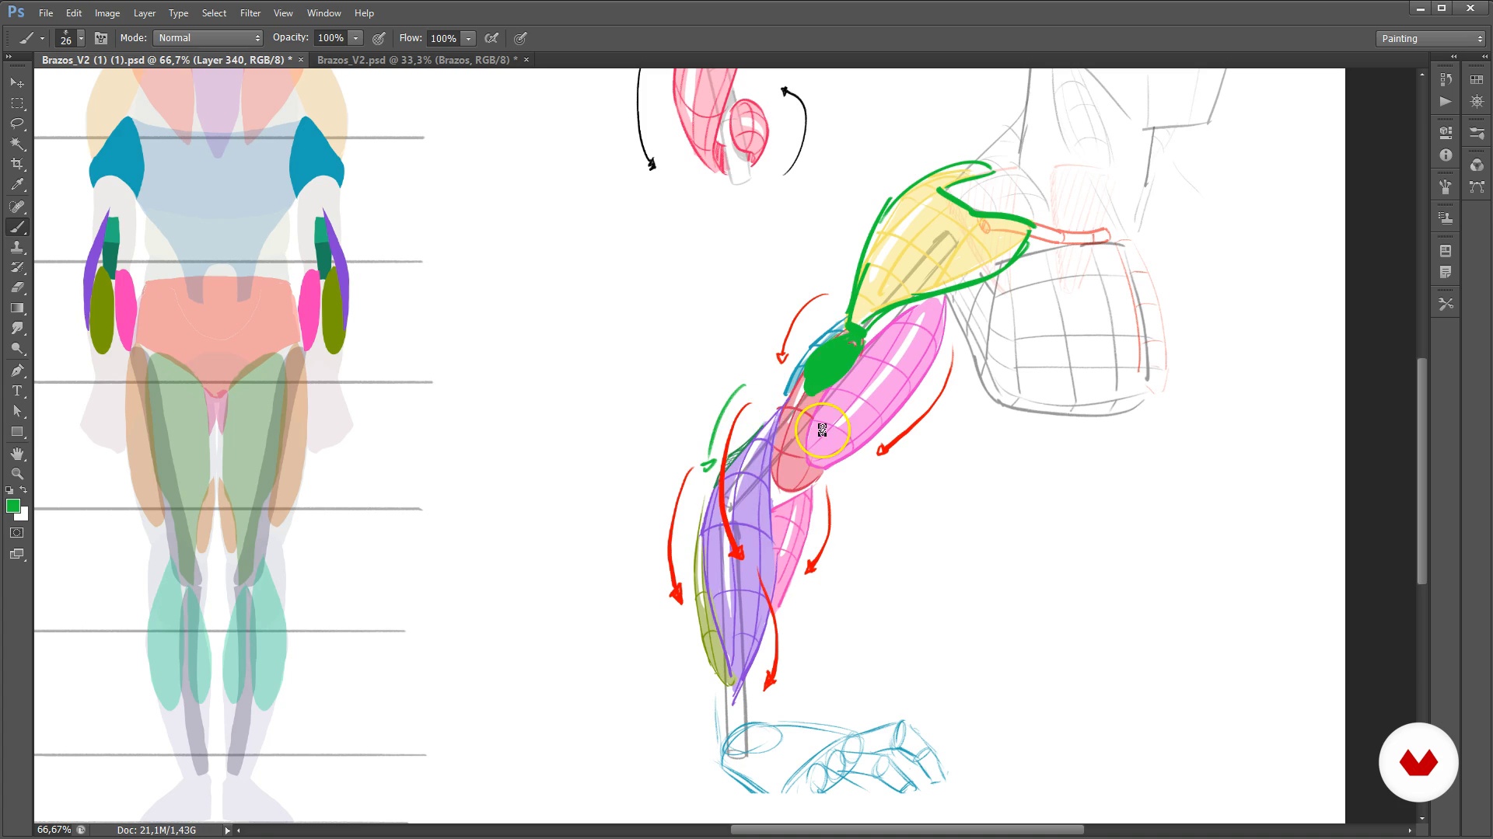
Task: Select the Rectangular Marquee tool
Action: click(17, 103)
